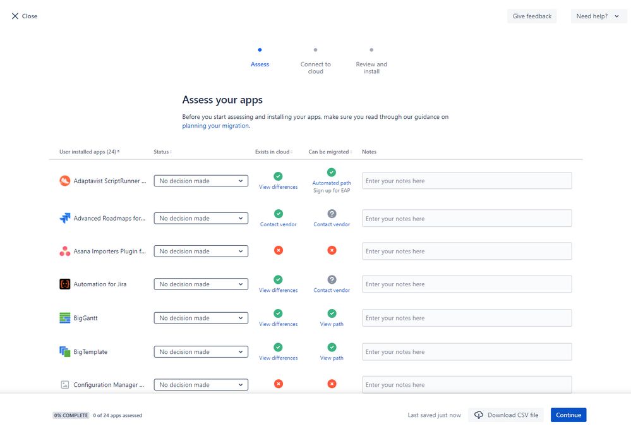The width and height of the screenshot is (631, 431).
Task: Expand the Need help? dropdown
Action: 598,16
